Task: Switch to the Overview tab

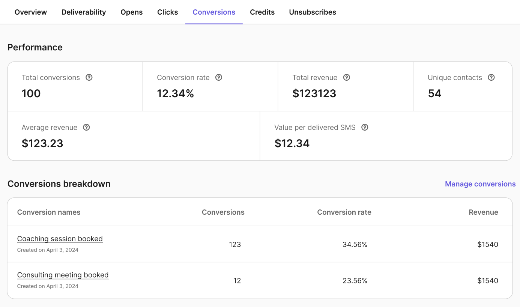Action: [x=30, y=12]
